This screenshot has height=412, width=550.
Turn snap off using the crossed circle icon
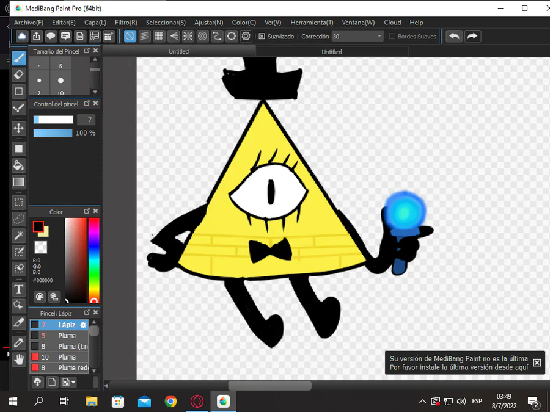[130, 36]
